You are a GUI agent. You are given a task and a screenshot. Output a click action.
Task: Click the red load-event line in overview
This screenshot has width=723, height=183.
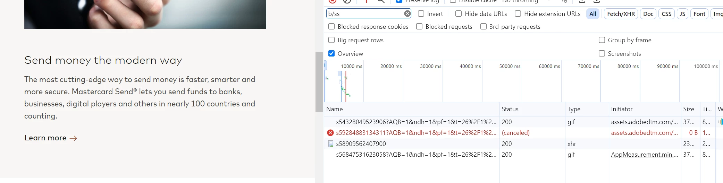coord(346,86)
